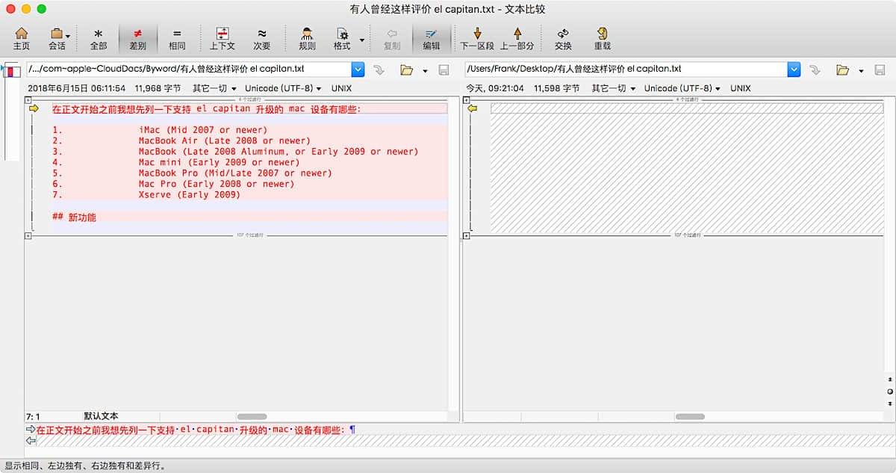Image resolution: width=896 pixels, height=473 pixels.
Task: Click the 格式 format toolbar icon
Action: tap(342, 39)
